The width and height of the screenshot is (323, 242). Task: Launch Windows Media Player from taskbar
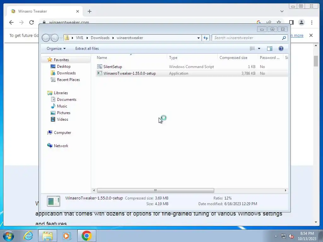pos(67,236)
